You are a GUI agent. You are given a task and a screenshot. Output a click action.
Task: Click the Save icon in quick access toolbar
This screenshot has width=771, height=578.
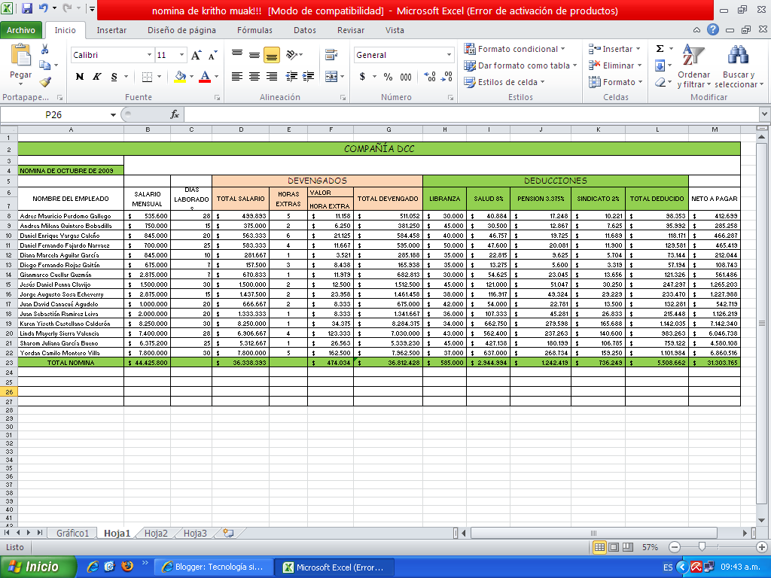tap(27, 11)
